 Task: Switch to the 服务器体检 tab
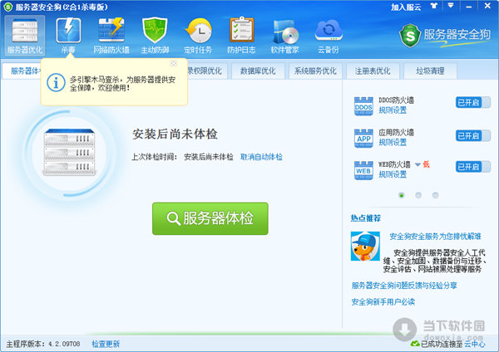coord(22,71)
